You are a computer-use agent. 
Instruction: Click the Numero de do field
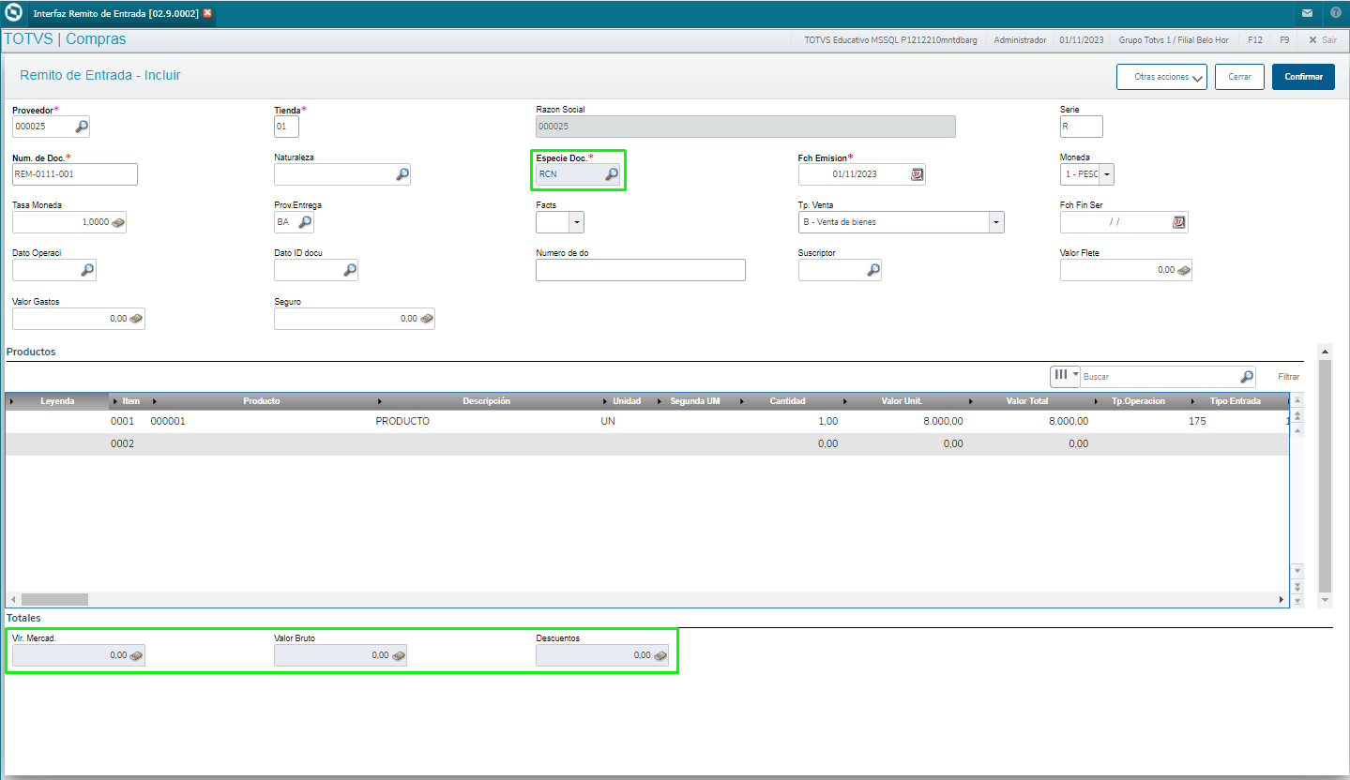tap(641, 270)
